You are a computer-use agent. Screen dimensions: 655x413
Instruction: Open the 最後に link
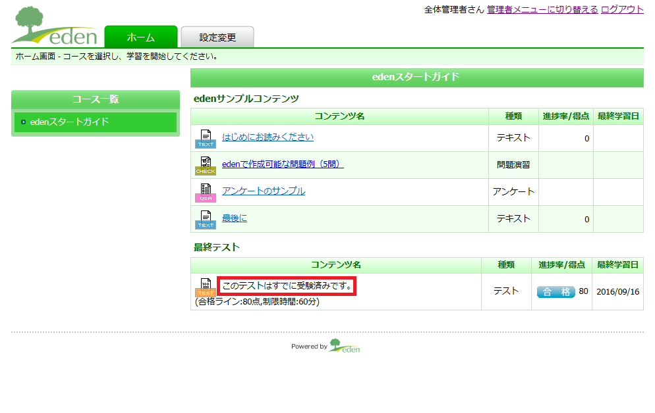[235, 218]
